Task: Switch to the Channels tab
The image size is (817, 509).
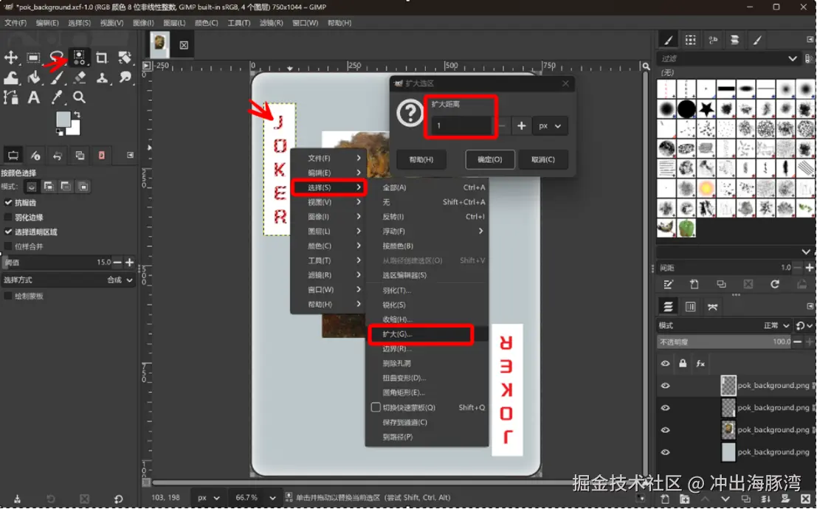Action: pos(690,306)
